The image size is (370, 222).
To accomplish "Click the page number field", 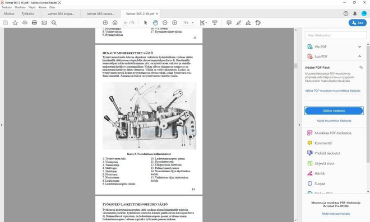I will coord(126,23).
